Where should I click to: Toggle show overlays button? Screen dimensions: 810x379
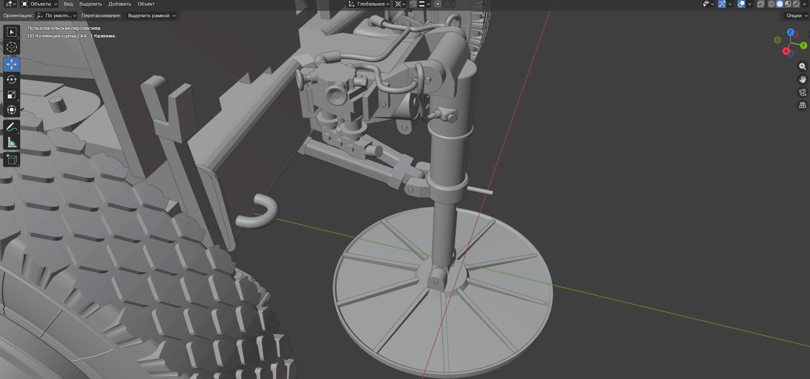coord(741,4)
